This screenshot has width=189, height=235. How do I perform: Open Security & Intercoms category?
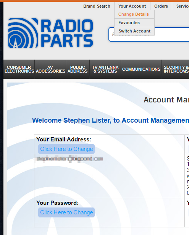pyautogui.click(x=176, y=69)
